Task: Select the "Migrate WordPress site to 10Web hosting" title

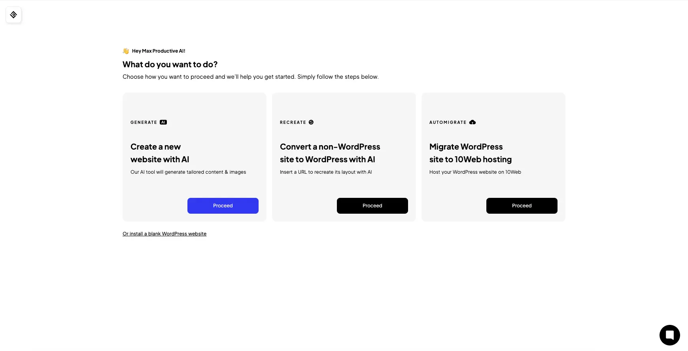Action: pos(470,153)
